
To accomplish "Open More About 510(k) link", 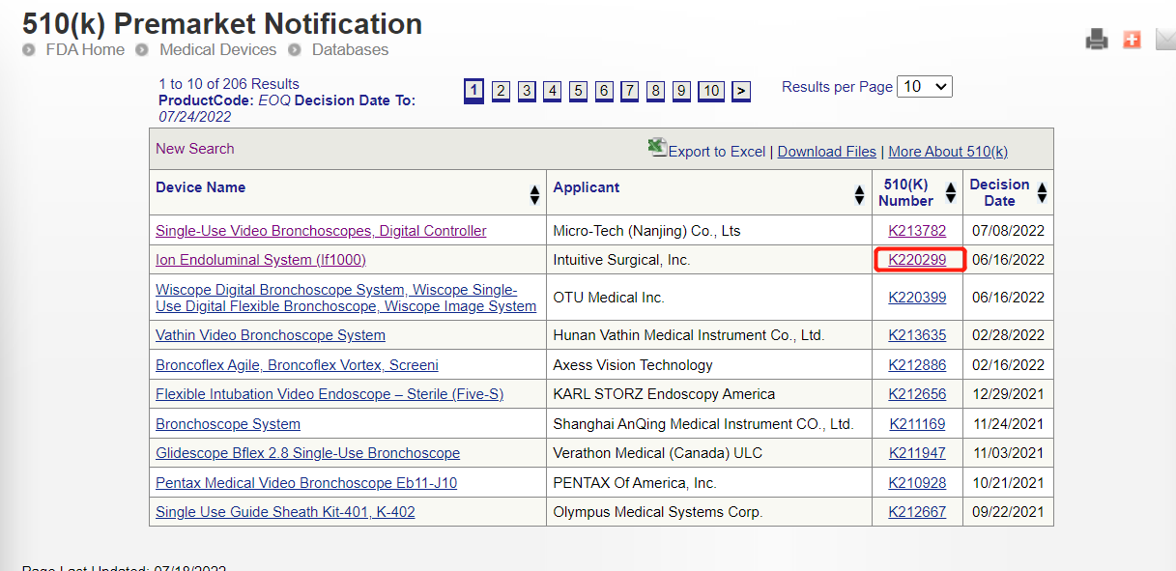I will [948, 152].
